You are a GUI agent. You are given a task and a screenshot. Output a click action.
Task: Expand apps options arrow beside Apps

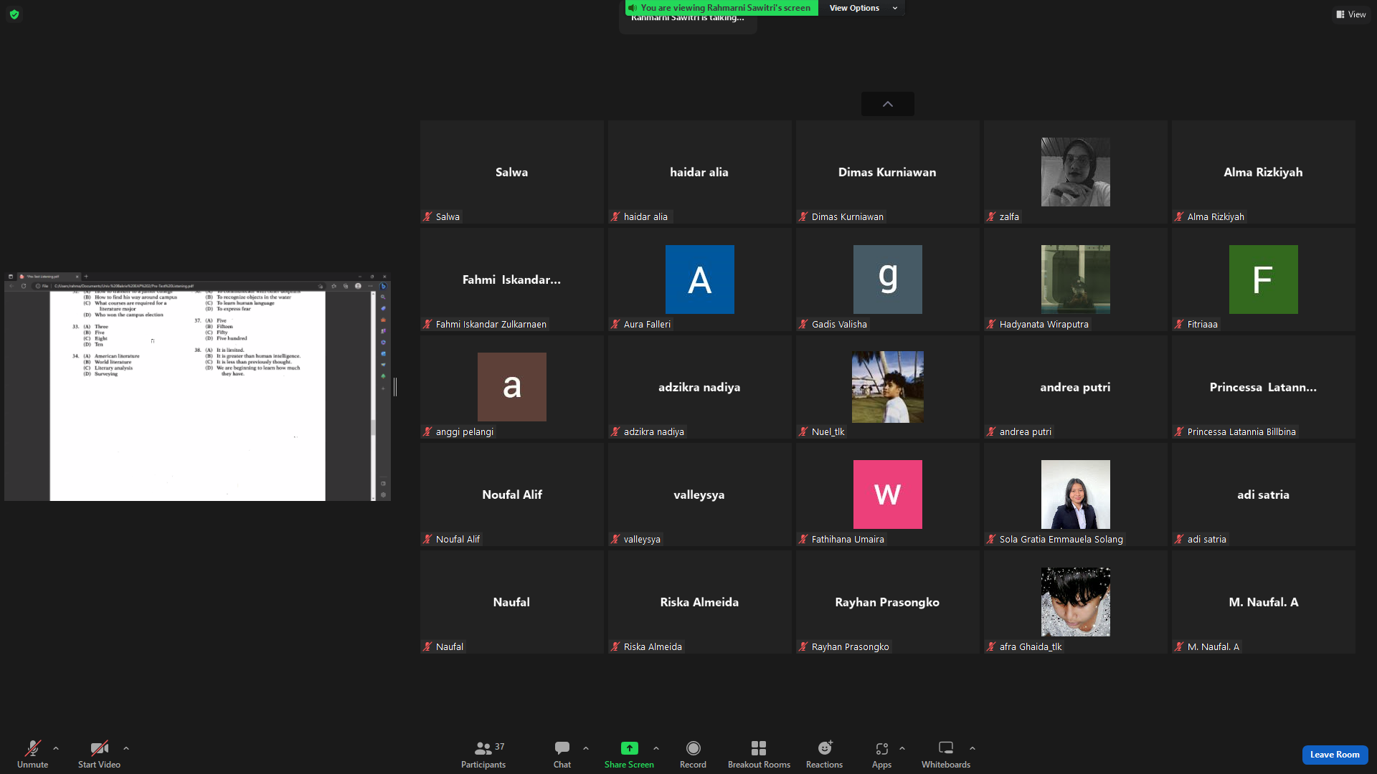pos(902,748)
